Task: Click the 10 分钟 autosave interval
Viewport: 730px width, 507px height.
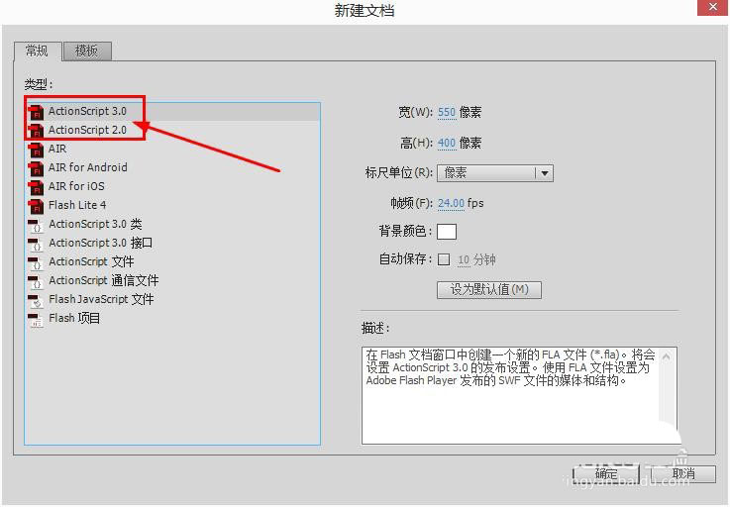Action: point(476,259)
